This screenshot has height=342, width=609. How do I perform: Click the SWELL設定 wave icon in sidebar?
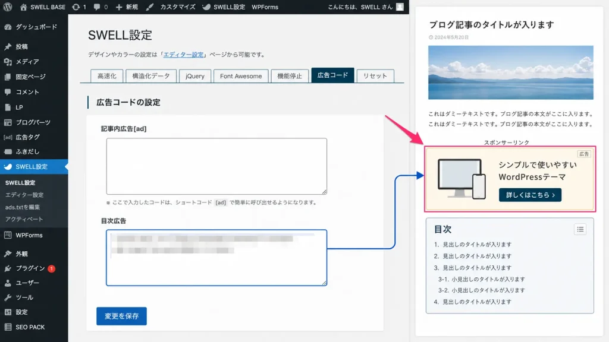8,167
